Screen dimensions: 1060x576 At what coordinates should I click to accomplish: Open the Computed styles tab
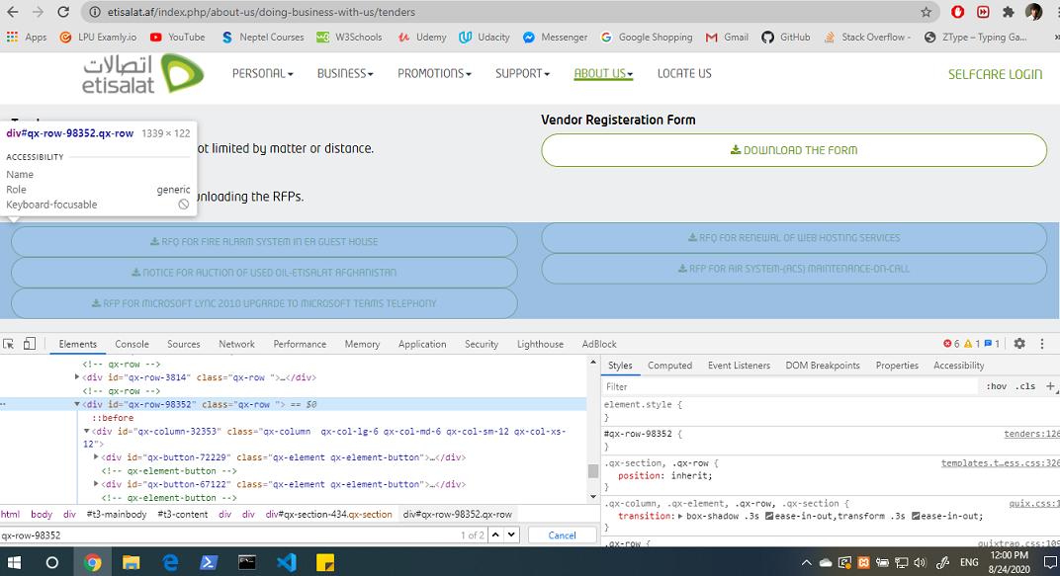coord(669,365)
